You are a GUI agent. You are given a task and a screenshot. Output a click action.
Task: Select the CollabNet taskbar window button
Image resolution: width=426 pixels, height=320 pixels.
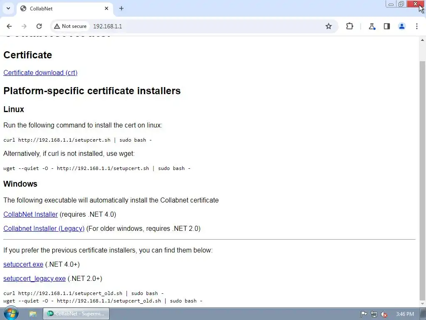[76, 314]
